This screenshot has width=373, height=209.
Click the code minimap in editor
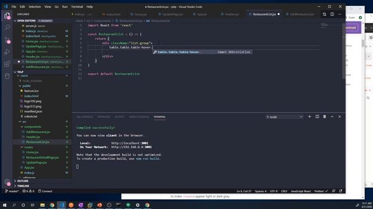(x=325, y=25)
